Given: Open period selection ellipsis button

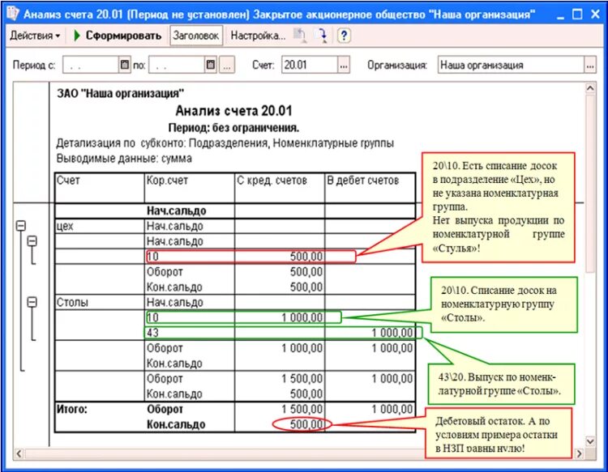Looking at the screenshot, I should point(227,65).
